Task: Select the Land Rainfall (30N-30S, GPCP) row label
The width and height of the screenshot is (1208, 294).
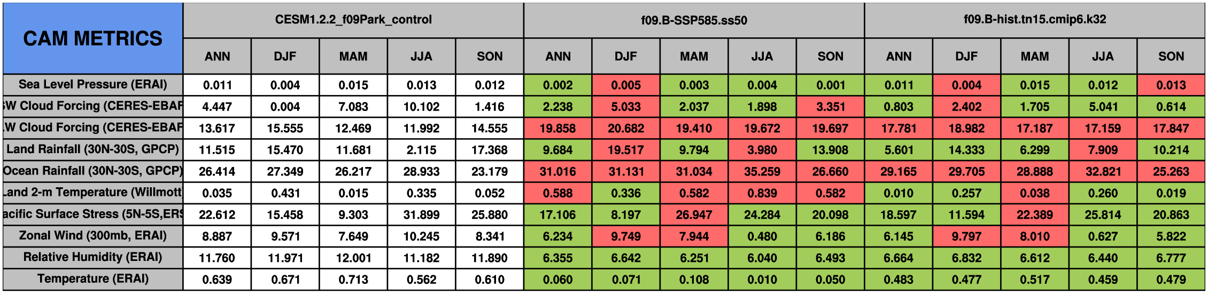Action: 92,149
